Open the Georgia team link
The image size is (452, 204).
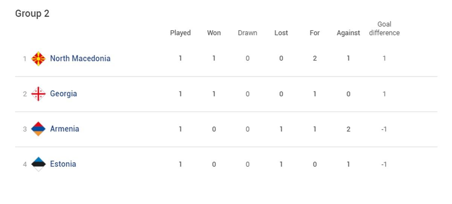pos(63,94)
